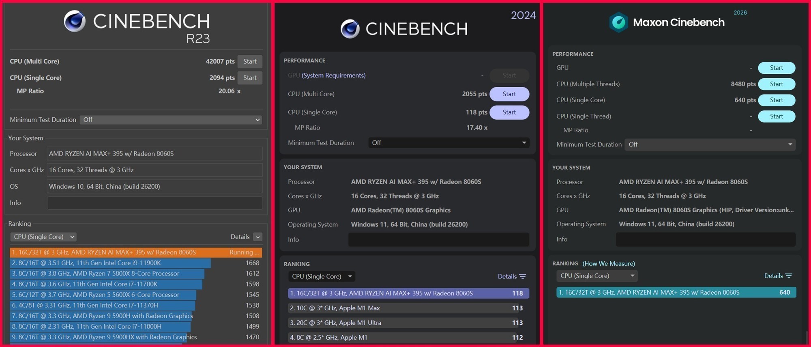This screenshot has height=347, width=811.
Task: Open Cinebench 2026 ranking CPU (Single Core) dropdown
Action: 597,276
